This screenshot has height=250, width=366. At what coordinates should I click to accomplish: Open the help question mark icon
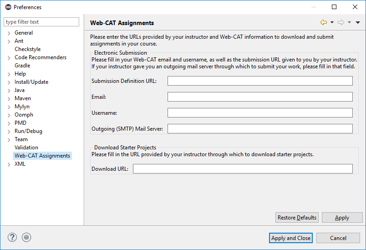[12, 237]
